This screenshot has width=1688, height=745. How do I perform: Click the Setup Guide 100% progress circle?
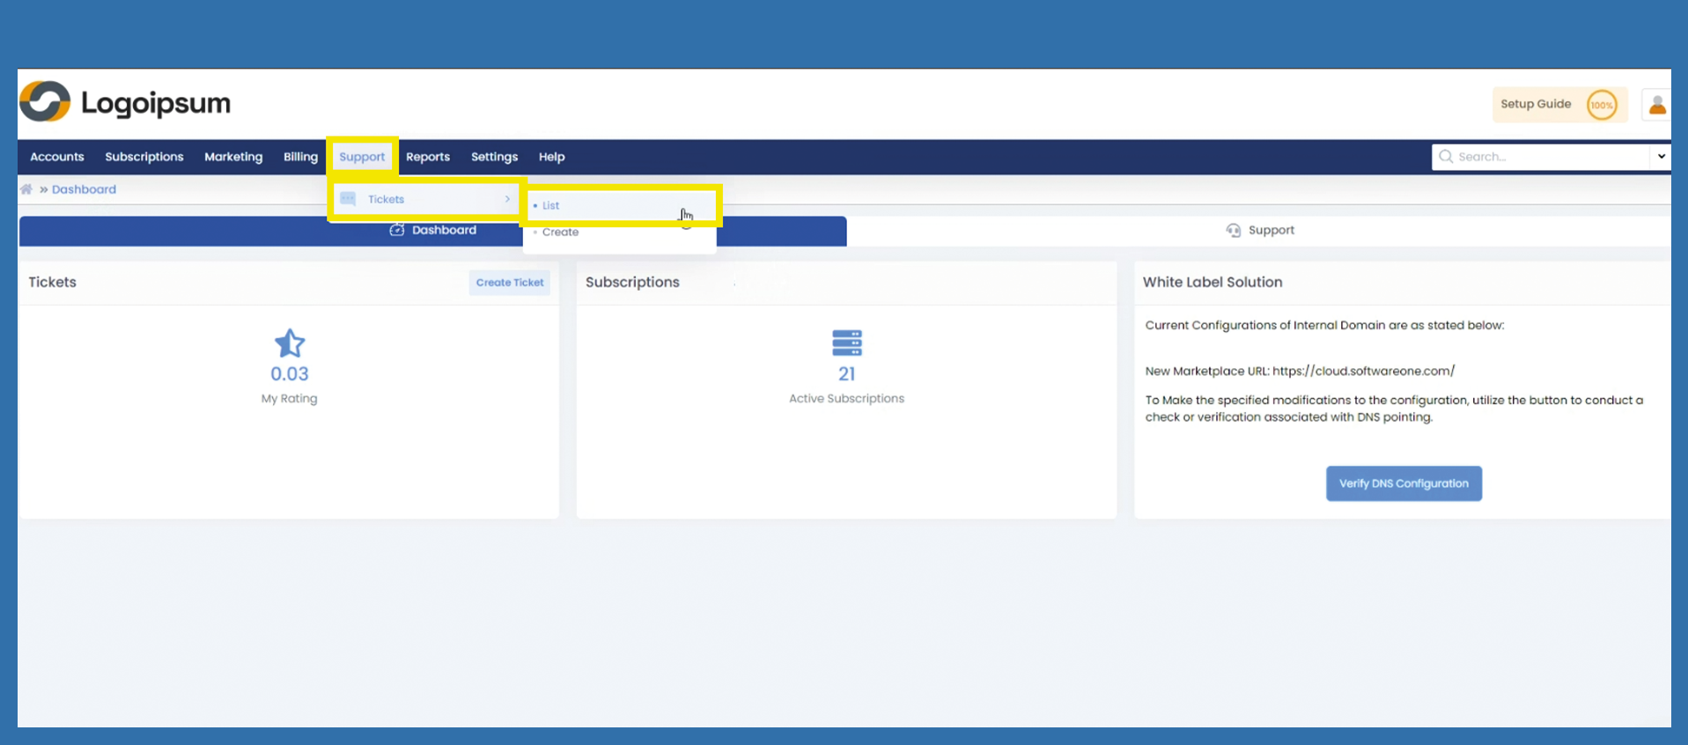(1601, 105)
